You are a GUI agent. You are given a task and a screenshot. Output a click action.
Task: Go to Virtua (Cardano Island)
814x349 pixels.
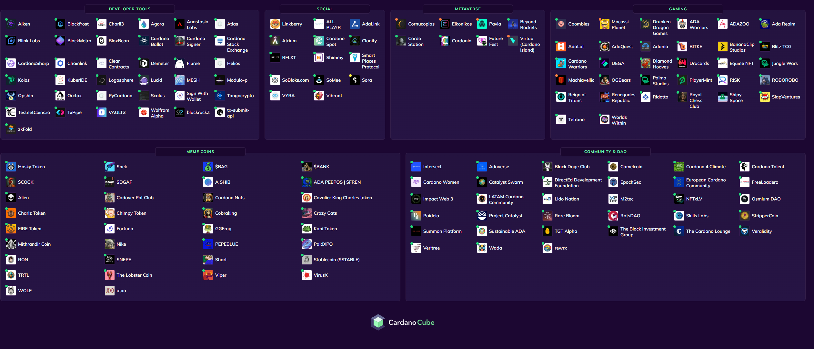point(530,44)
